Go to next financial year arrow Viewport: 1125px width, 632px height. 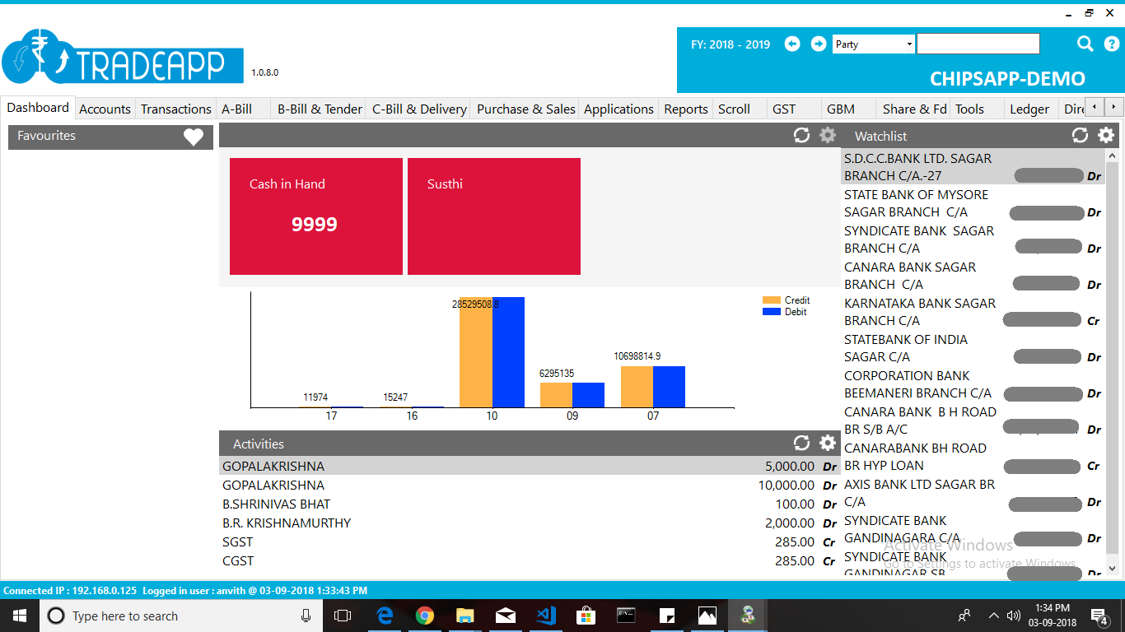(819, 44)
